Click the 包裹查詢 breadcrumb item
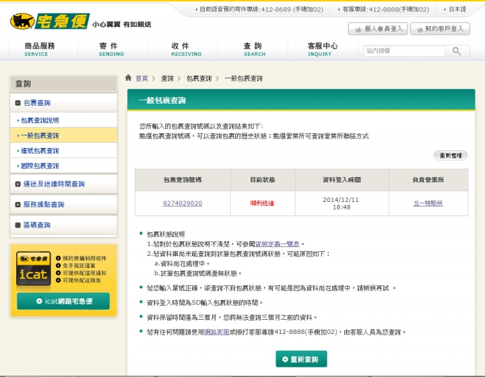The image size is (485, 377). click(x=199, y=79)
